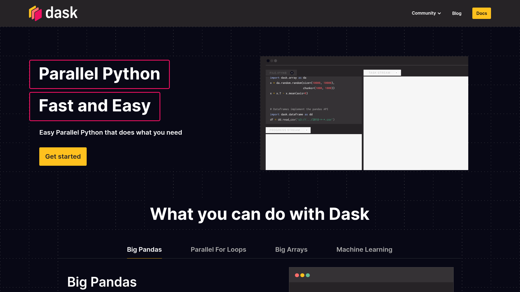Click the filled window dot on the notebook mockup
The image size is (520, 292).
(268, 61)
